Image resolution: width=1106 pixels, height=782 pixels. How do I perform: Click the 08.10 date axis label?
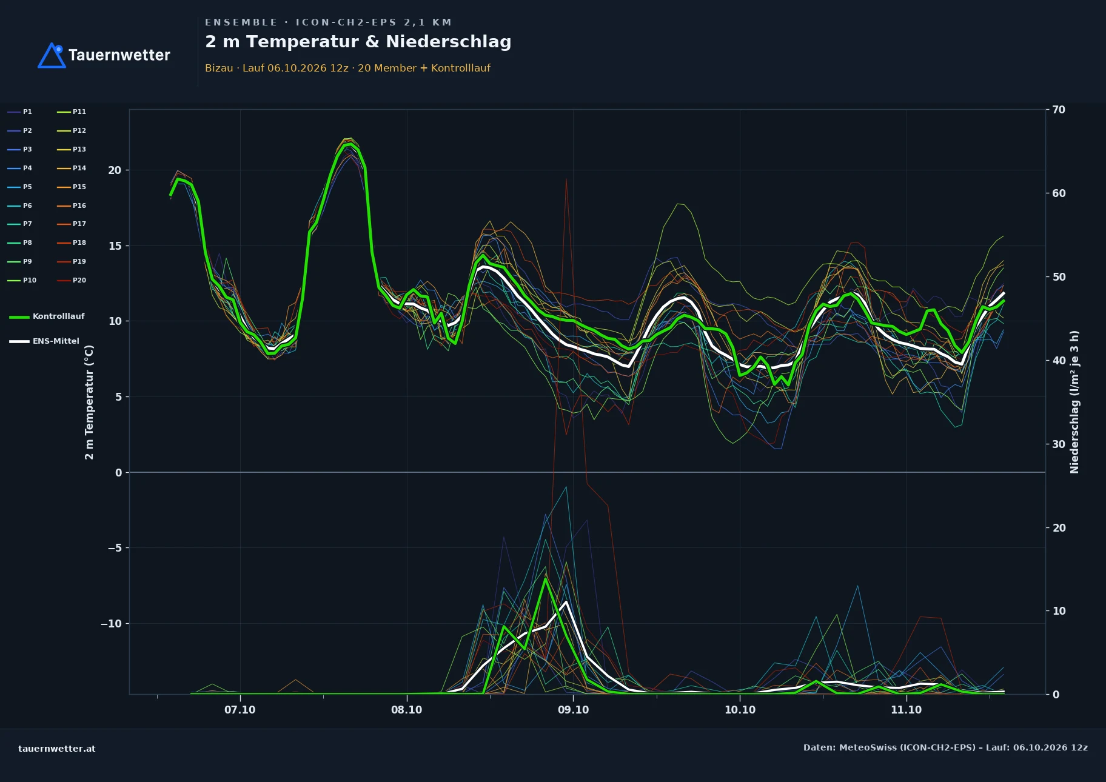coord(407,710)
